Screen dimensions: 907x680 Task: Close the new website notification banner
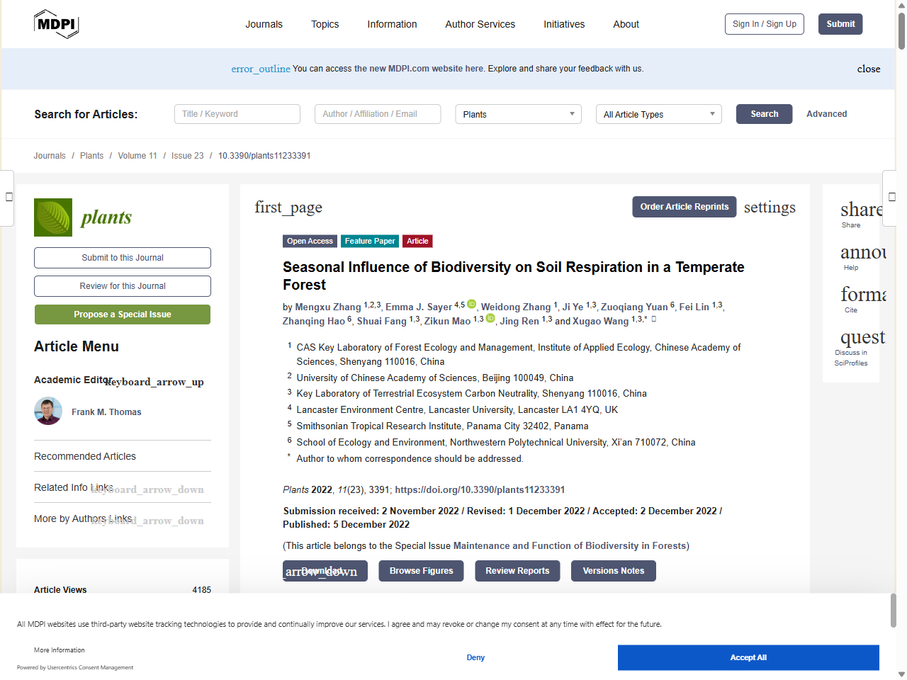click(x=868, y=69)
